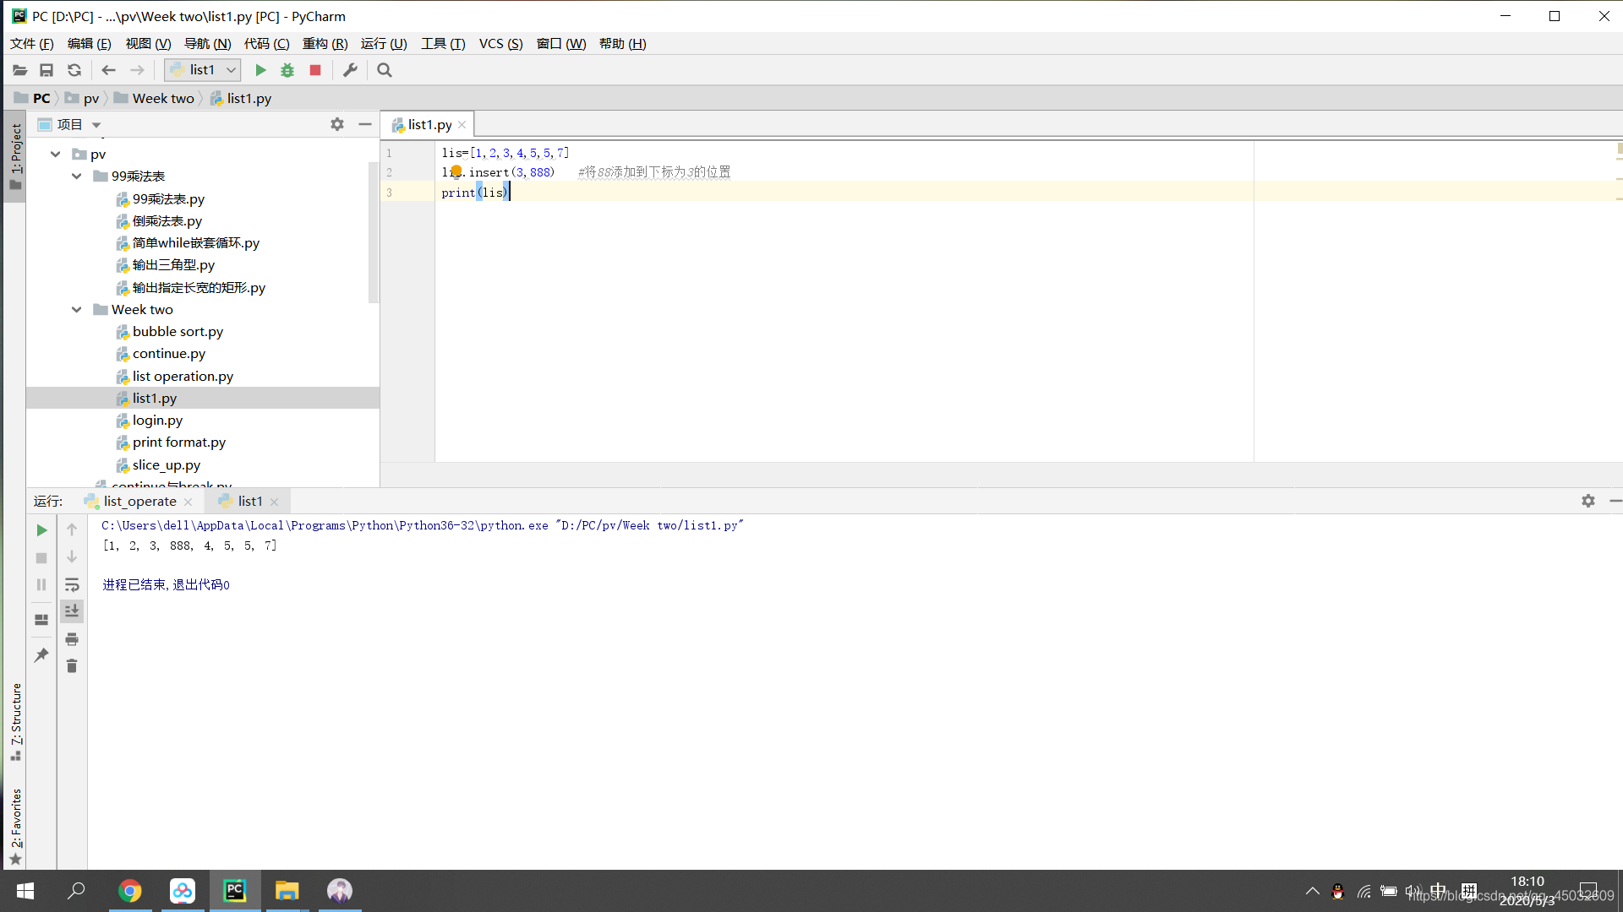Open the script path link in console
This screenshot has height=912, width=1623.
coord(651,525)
